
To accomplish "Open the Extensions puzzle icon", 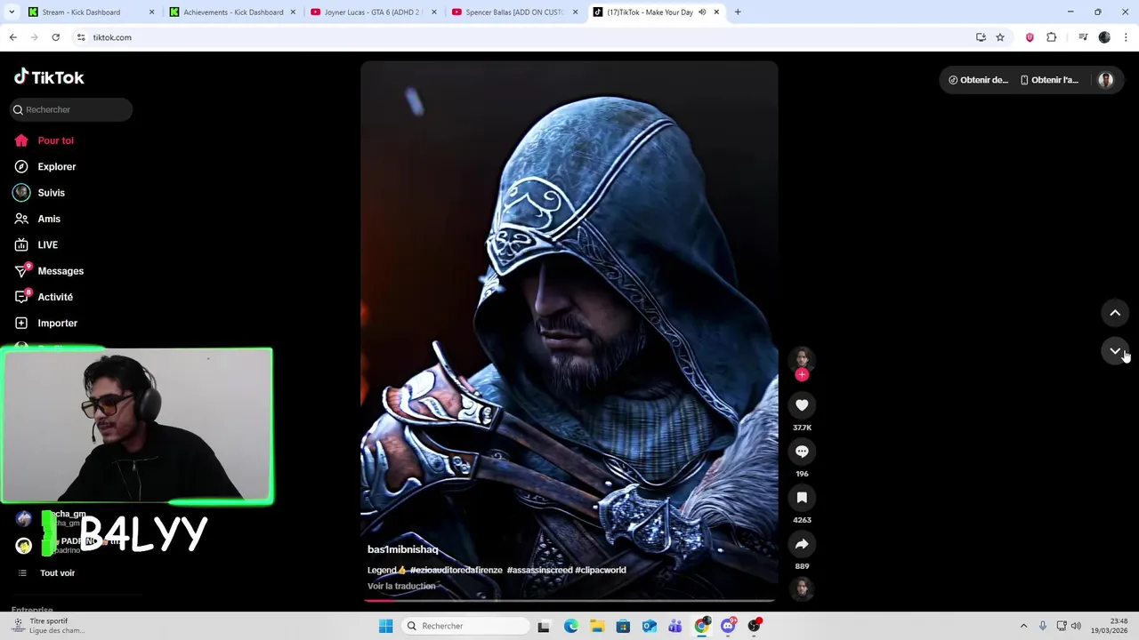I will coord(1052,37).
